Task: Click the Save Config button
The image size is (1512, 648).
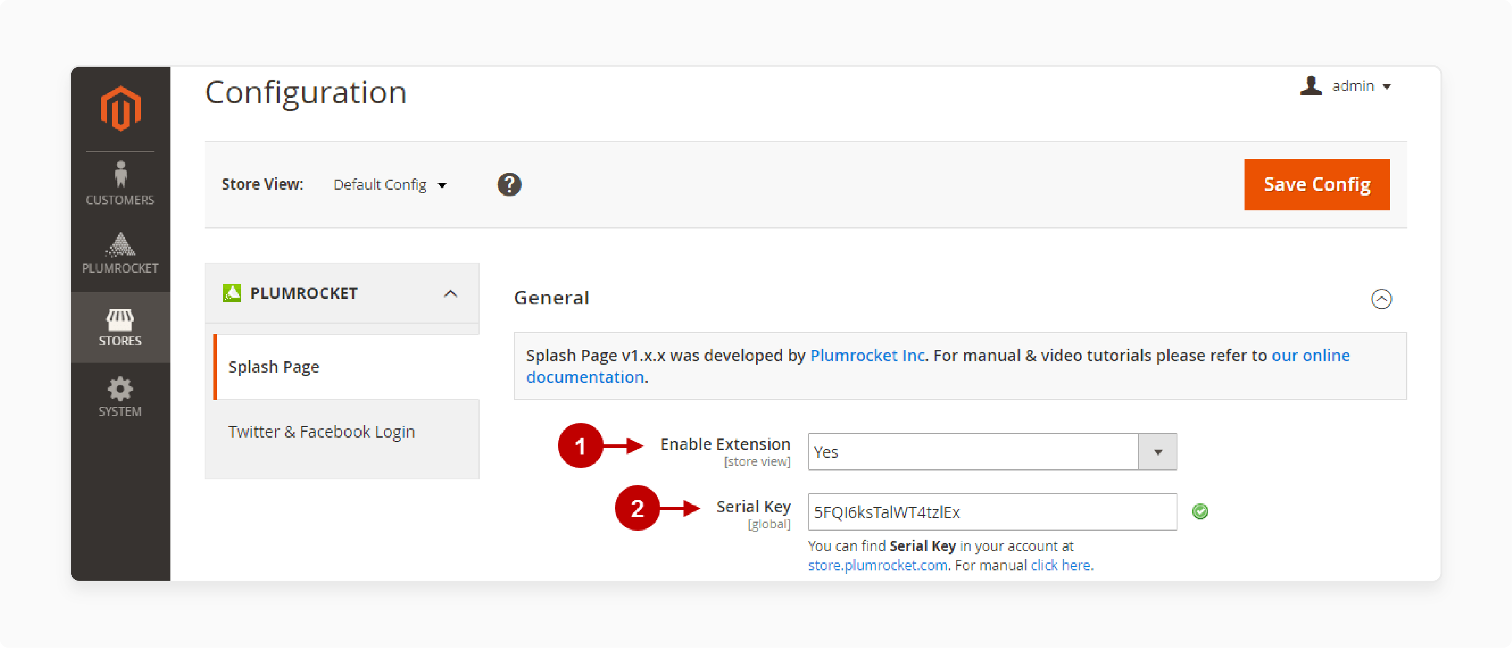Action: coord(1317,184)
